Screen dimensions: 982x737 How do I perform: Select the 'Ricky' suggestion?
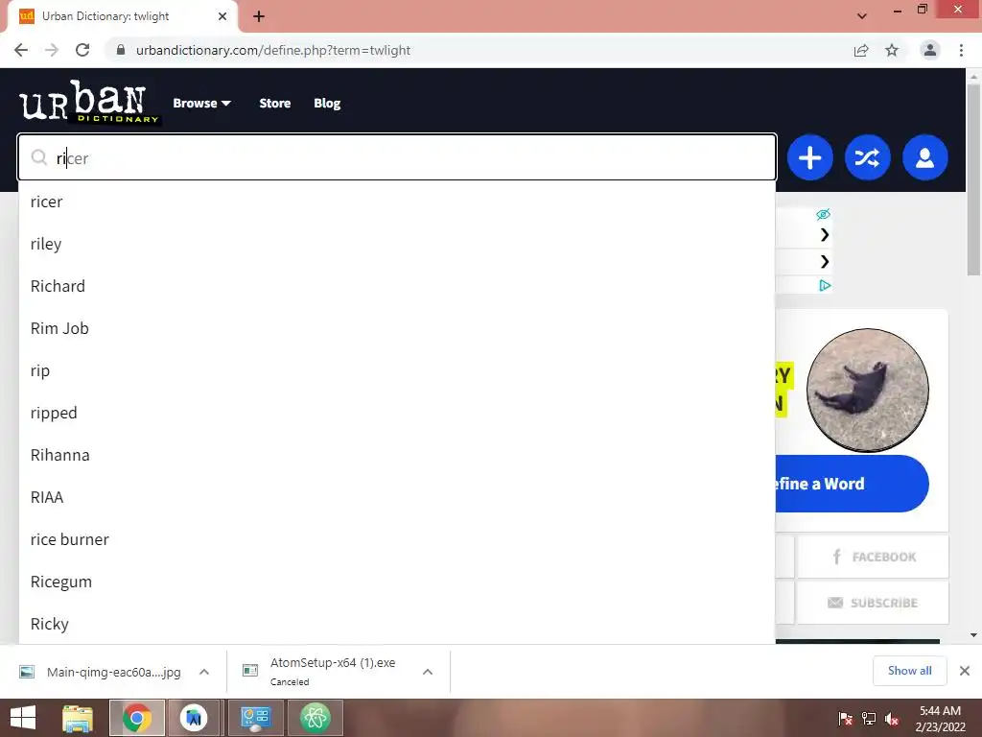click(x=397, y=624)
